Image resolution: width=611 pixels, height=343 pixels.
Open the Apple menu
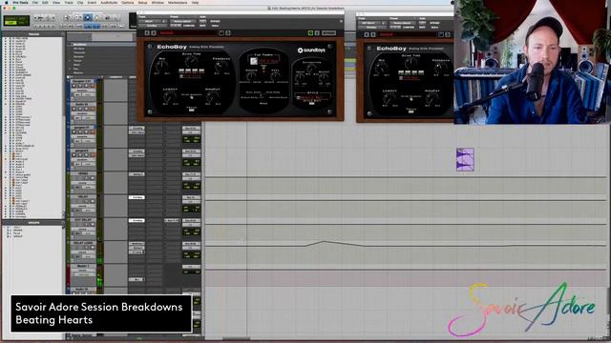coord(6,2)
